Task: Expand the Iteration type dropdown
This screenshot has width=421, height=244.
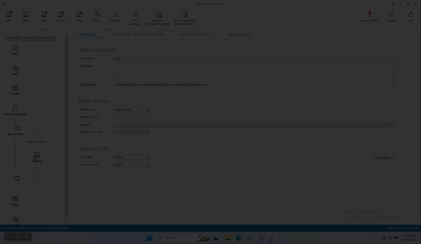Action: tap(148, 110)
